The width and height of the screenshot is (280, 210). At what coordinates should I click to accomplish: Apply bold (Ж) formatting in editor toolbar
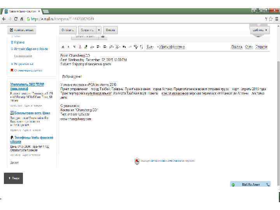pyautogui.click(x=63, y=47)
